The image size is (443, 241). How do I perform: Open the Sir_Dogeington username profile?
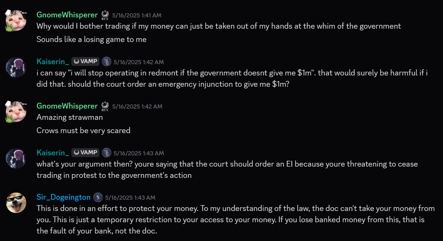[x=64, y=197]
